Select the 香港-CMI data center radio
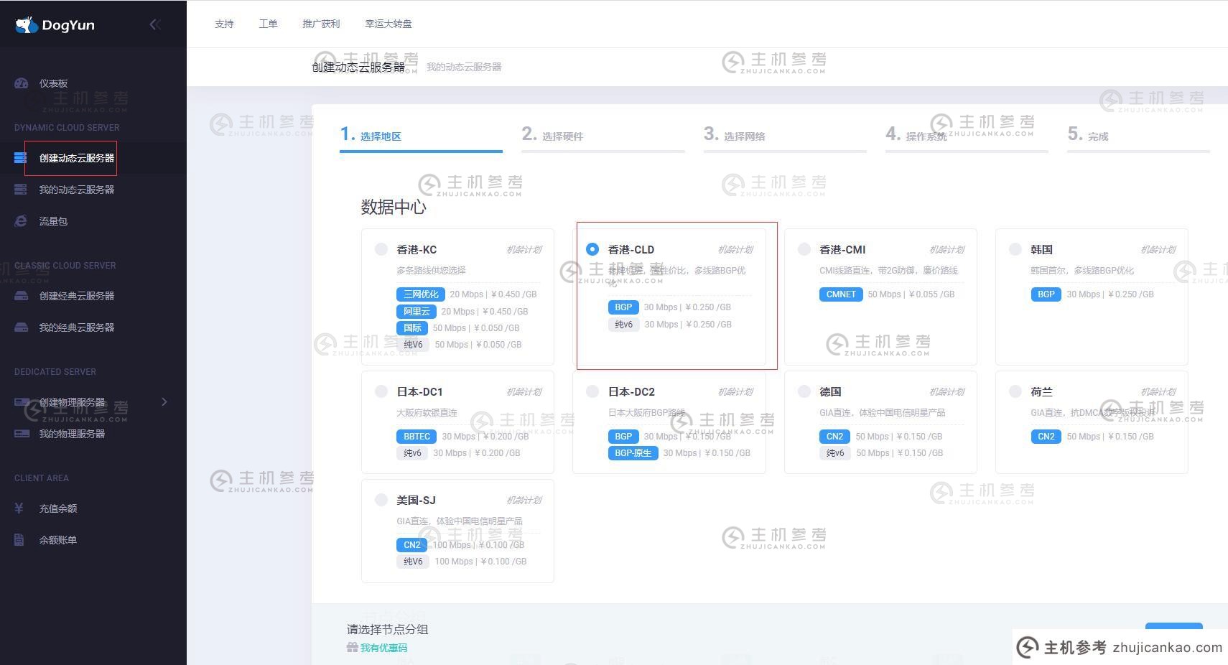Screen dimensions: 1228x665 point(804,249)
